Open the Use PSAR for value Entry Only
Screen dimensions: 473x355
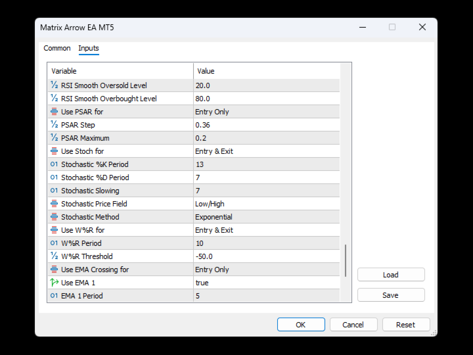click(266, 112)
